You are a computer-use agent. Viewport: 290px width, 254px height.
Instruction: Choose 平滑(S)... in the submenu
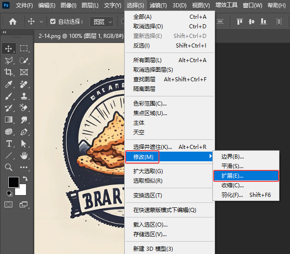click(x=246, y=166)
